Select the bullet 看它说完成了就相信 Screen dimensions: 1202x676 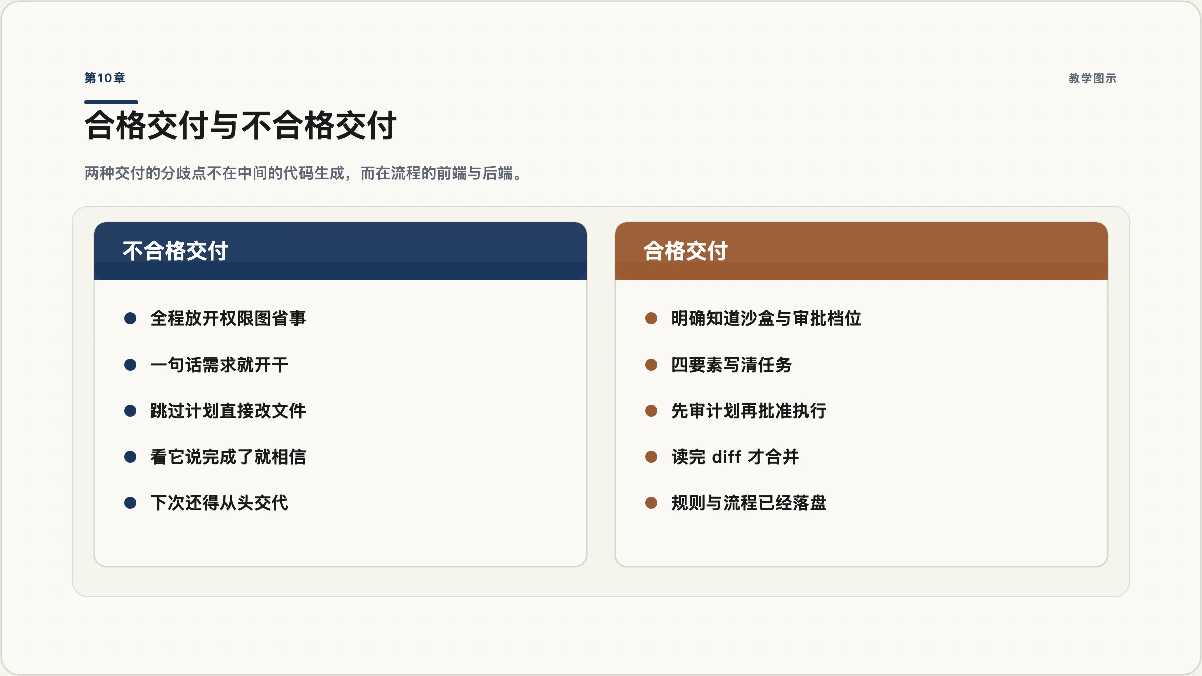pyautogui.click(x=228, y=457)
